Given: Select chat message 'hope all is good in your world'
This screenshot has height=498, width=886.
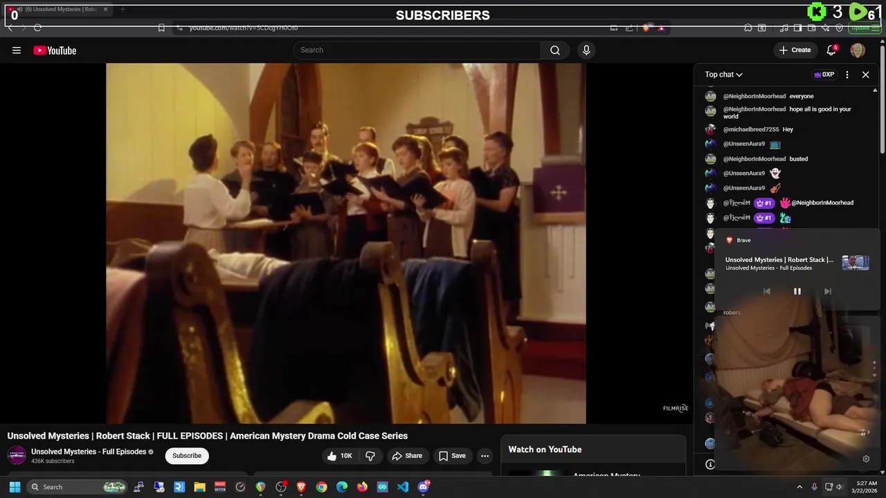Looking at the screenshot, I should click(x=787, y=113).
